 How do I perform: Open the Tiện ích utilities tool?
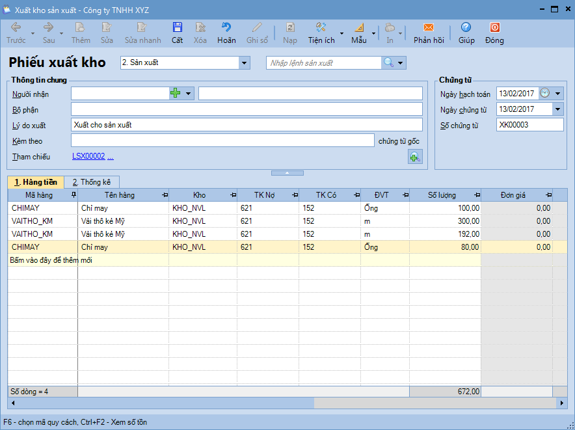pyautogui.click(x=321, y=33)
